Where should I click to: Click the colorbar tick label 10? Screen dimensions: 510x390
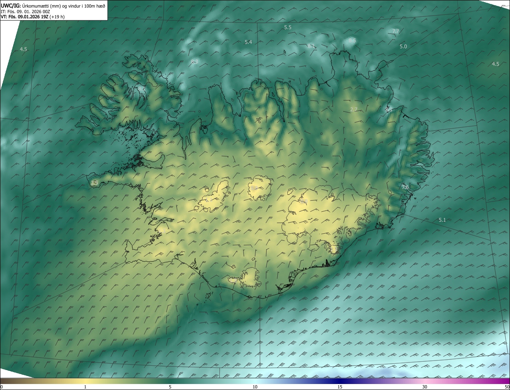pos(255,387)
